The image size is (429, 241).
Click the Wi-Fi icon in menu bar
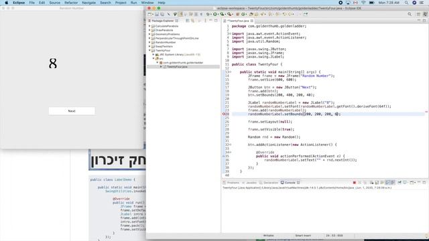tap(363, 3)
